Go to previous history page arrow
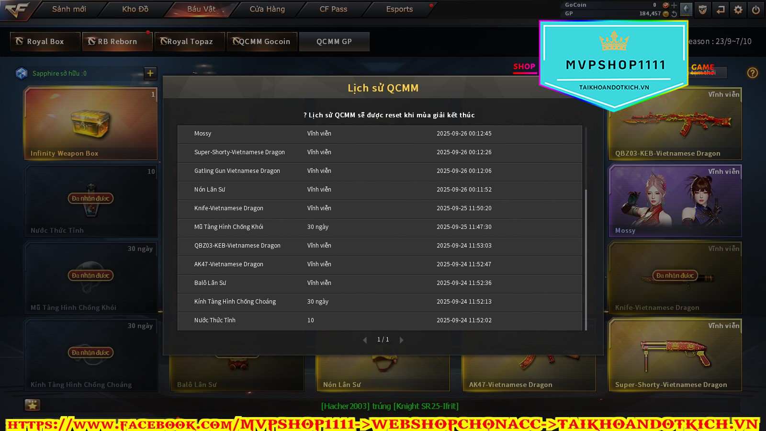This screenshot has width=766, height=431. click(365, 340)
